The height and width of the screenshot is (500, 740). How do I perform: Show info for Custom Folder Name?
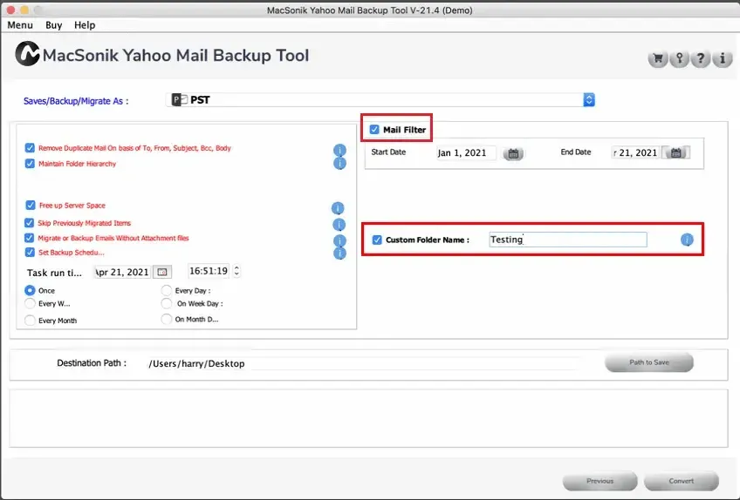[687, 240]
